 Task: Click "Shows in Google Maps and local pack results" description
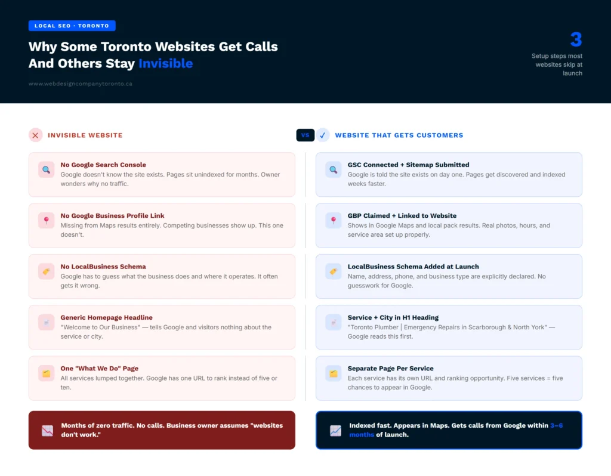(x=449, y=230)
